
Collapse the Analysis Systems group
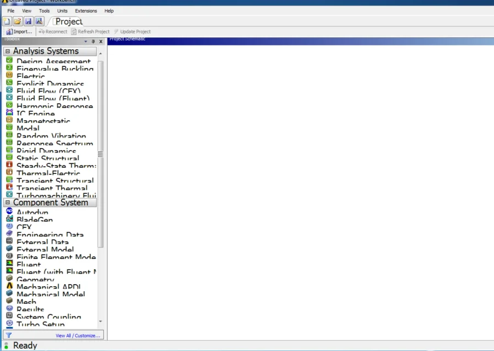tap(8, 51)
